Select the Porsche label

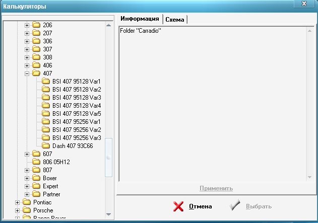(43, 210)
